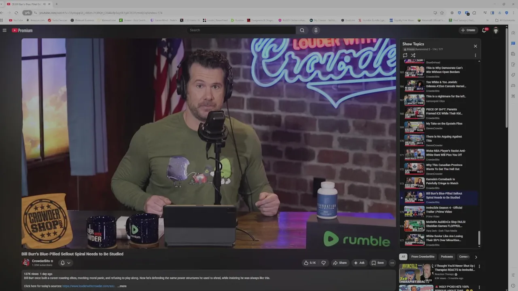518x291 pixels.
Task: Open the YouTube guide hamburger menu
Action: coord(4,30)
